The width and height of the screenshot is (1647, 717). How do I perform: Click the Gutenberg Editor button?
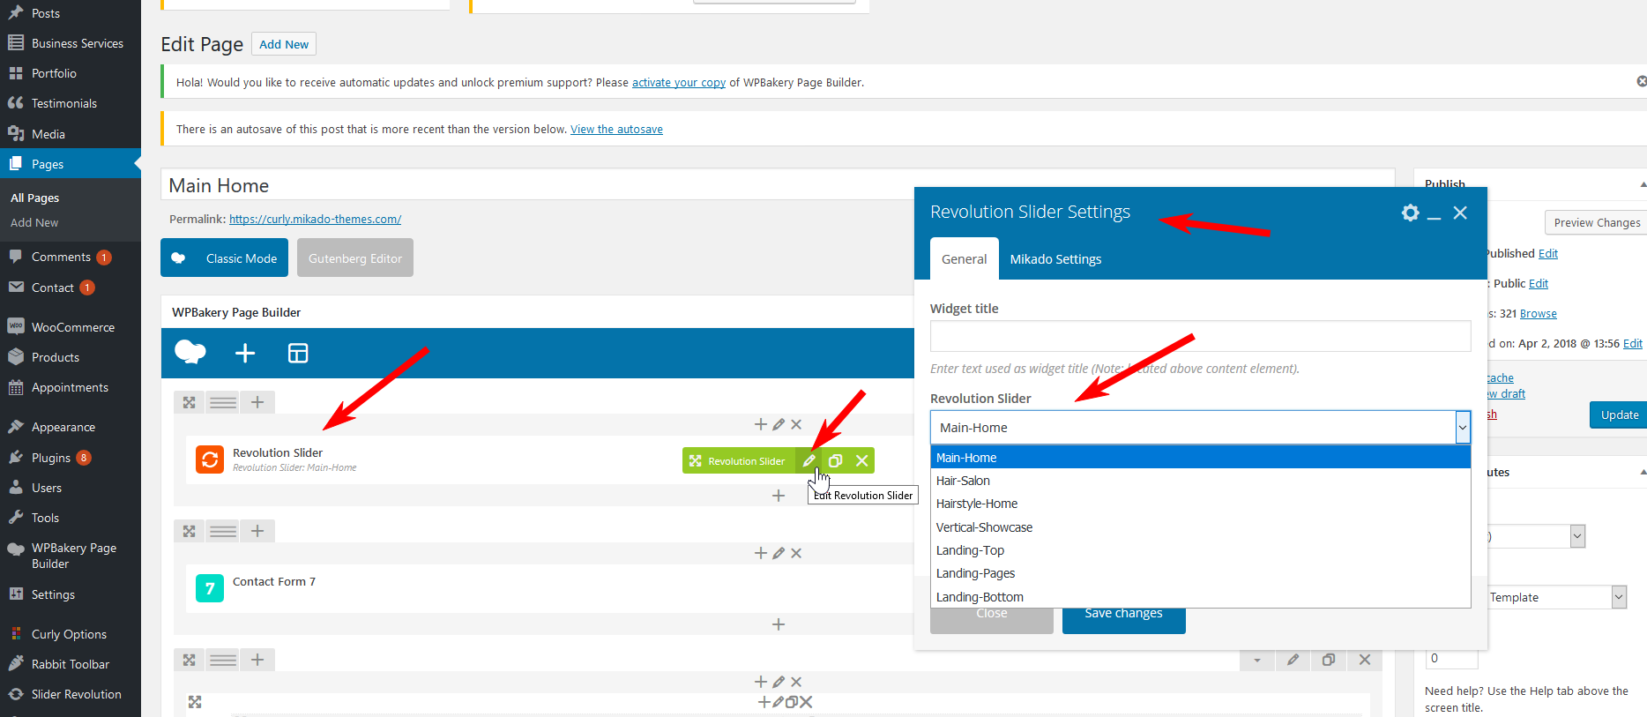click(x=355, y=258)
